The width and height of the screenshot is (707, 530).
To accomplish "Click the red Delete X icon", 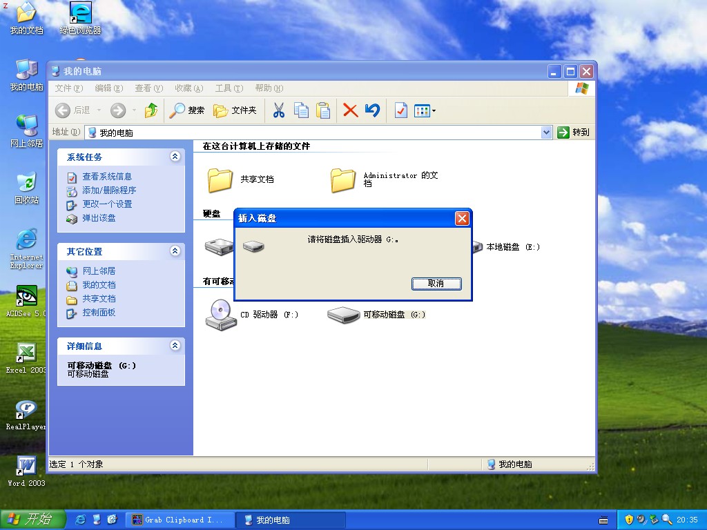I will click(x=351, y=110).
